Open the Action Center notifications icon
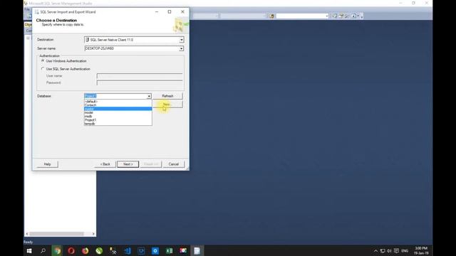 click(396, 251)
